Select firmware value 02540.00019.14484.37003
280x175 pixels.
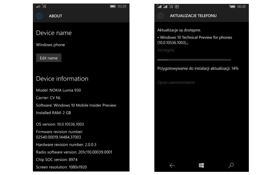tap(58, 137)
